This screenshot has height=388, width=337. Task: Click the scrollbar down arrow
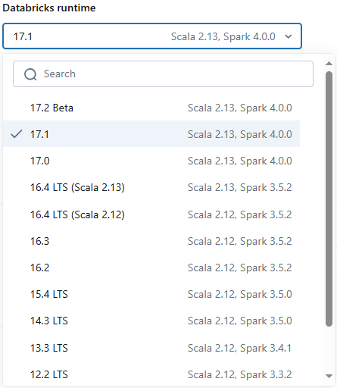pos(329,376)
